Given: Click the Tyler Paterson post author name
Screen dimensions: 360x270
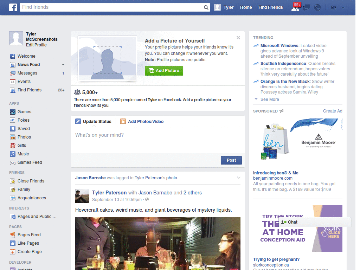Looking at the screenshot, I should [109, 193].
